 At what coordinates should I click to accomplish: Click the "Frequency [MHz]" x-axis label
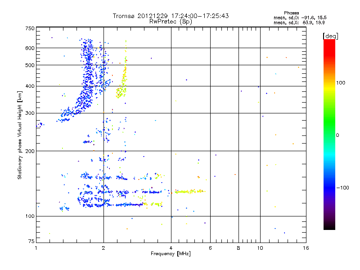[x=171, y=254]
